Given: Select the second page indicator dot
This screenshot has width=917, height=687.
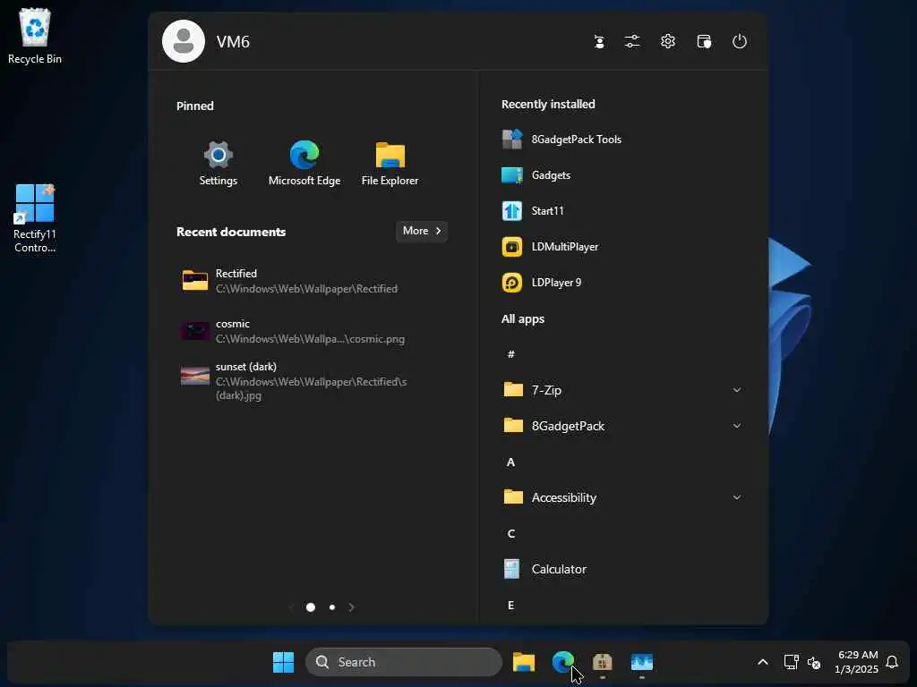Looking at the screenshot, I should click(332, 607).
